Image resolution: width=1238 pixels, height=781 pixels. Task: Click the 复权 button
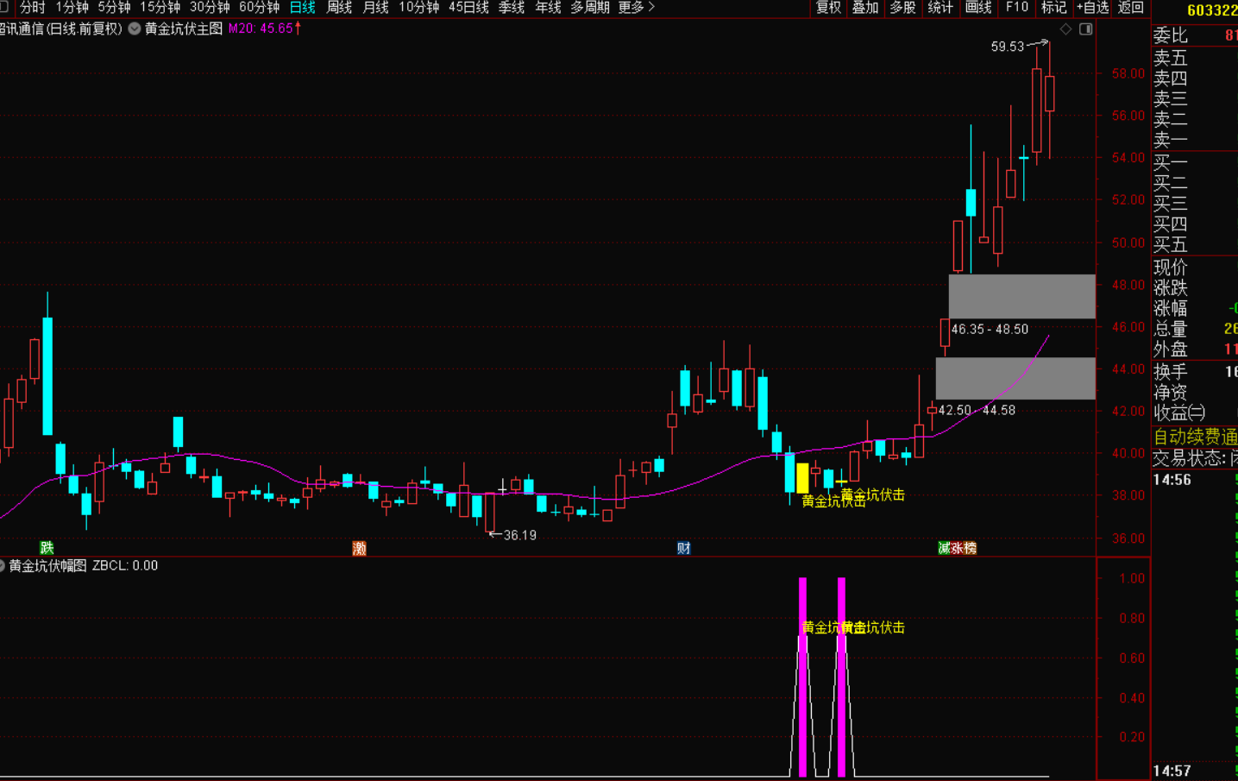coord(828,8)
